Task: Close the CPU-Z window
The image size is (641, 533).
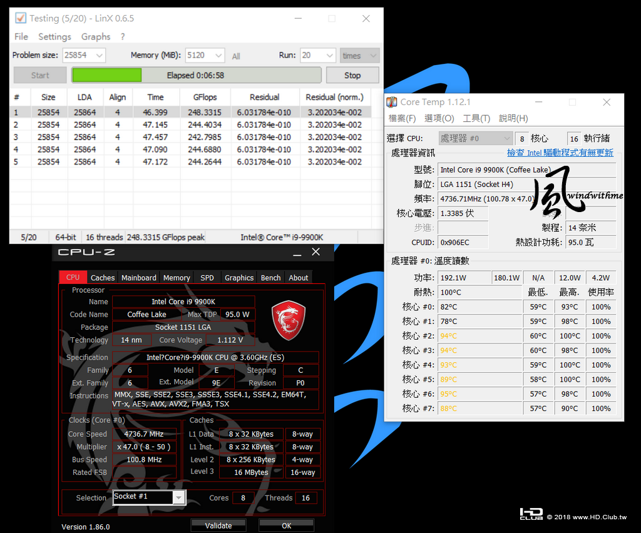Action: pyautogui.click(x=316, y=251)
